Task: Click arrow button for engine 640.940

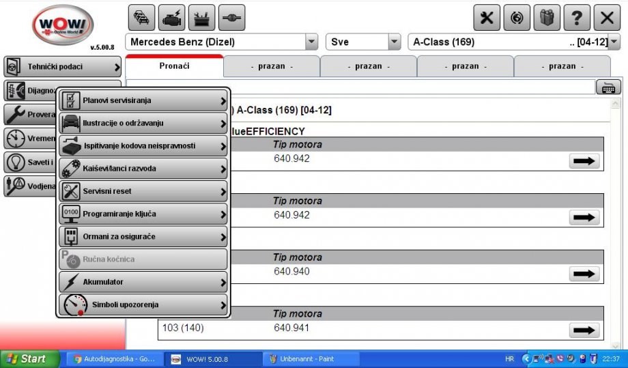Action: tap(584, 273)
